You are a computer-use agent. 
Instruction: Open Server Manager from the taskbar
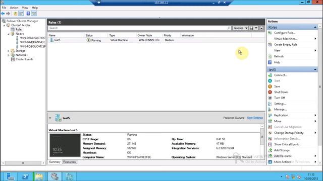(10, 176)
